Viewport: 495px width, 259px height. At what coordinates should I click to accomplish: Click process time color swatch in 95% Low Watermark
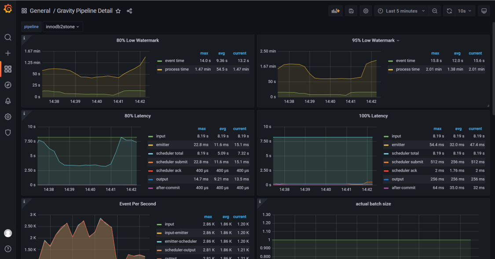click(390, 69)
